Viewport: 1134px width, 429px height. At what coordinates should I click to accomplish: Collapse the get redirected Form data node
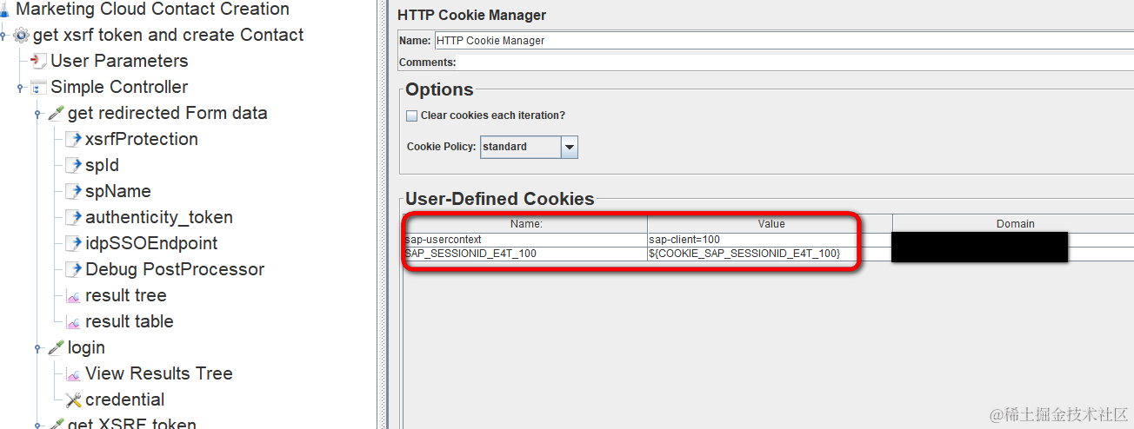(38, 114)
